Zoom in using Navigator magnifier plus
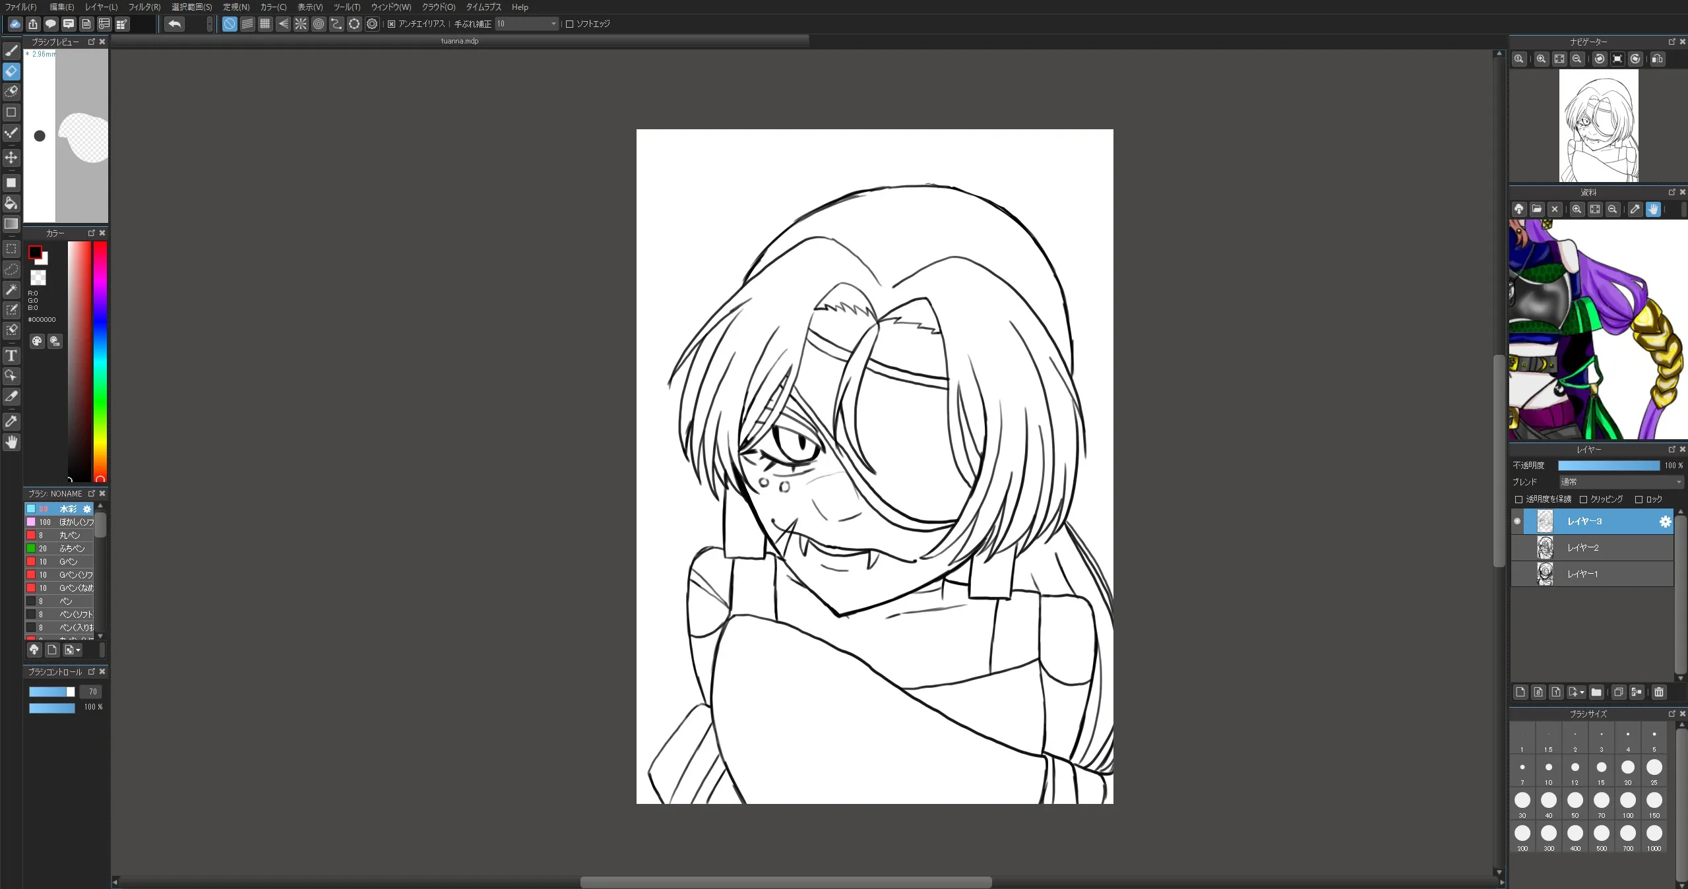 click(x=1541, y=59)
